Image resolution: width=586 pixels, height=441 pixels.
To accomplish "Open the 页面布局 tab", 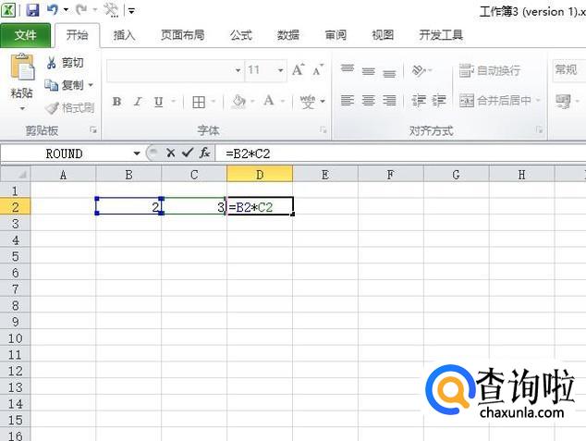I will click(x=182, y=35).
